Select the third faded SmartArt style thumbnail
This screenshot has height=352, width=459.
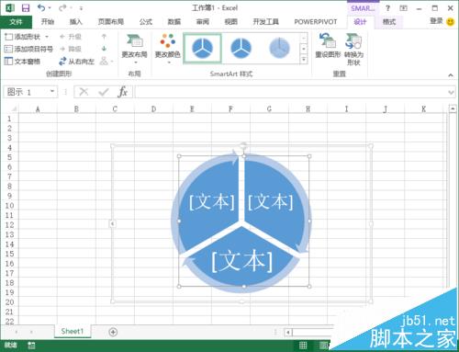pos(279,49)
